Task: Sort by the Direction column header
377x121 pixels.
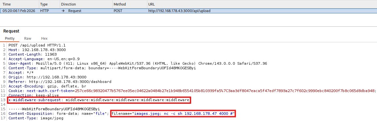Action: coord(86,4)
